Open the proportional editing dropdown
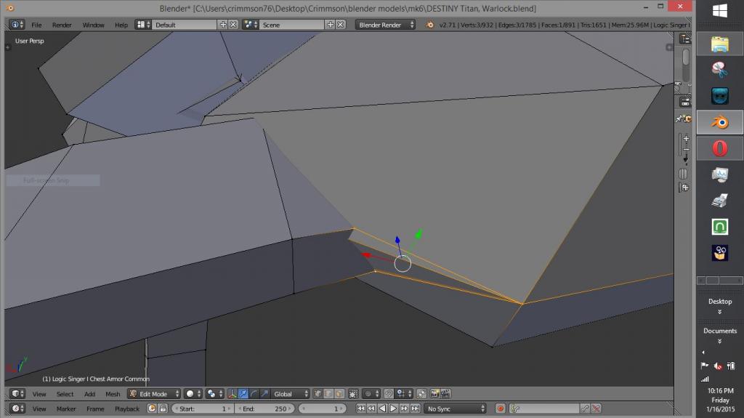The height and width of the screenshot is (418, 744). pos(371,394)
